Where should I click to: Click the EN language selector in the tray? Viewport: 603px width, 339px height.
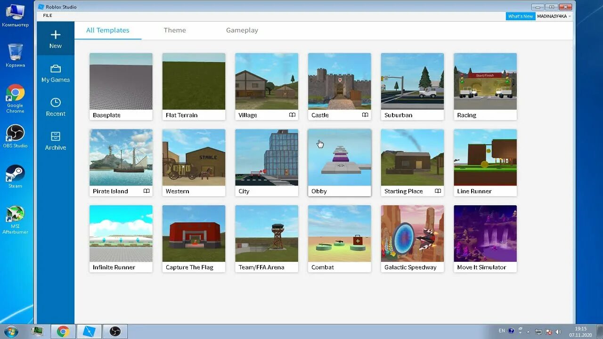click(x=501, y=331)
